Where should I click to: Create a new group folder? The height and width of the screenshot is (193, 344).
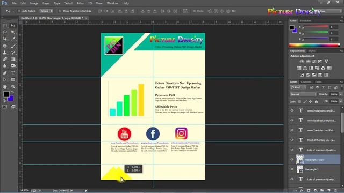pyautogui.click(x=322, y=191)
